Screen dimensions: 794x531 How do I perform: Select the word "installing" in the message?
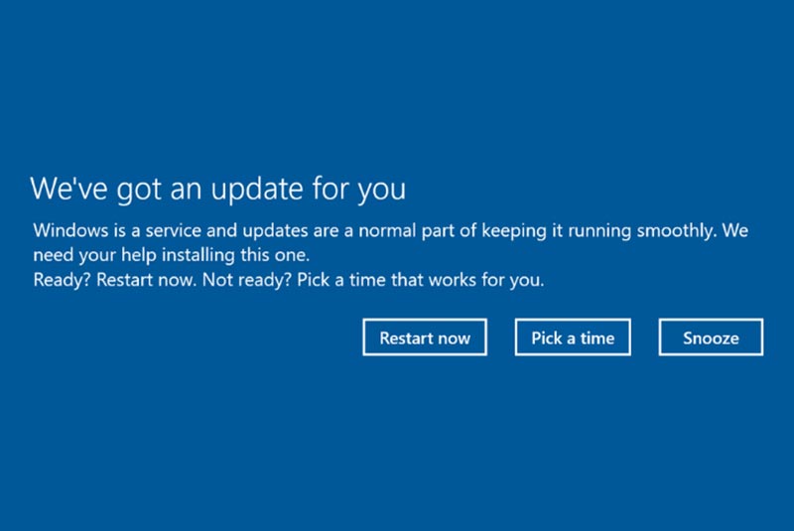click(198, 255)
